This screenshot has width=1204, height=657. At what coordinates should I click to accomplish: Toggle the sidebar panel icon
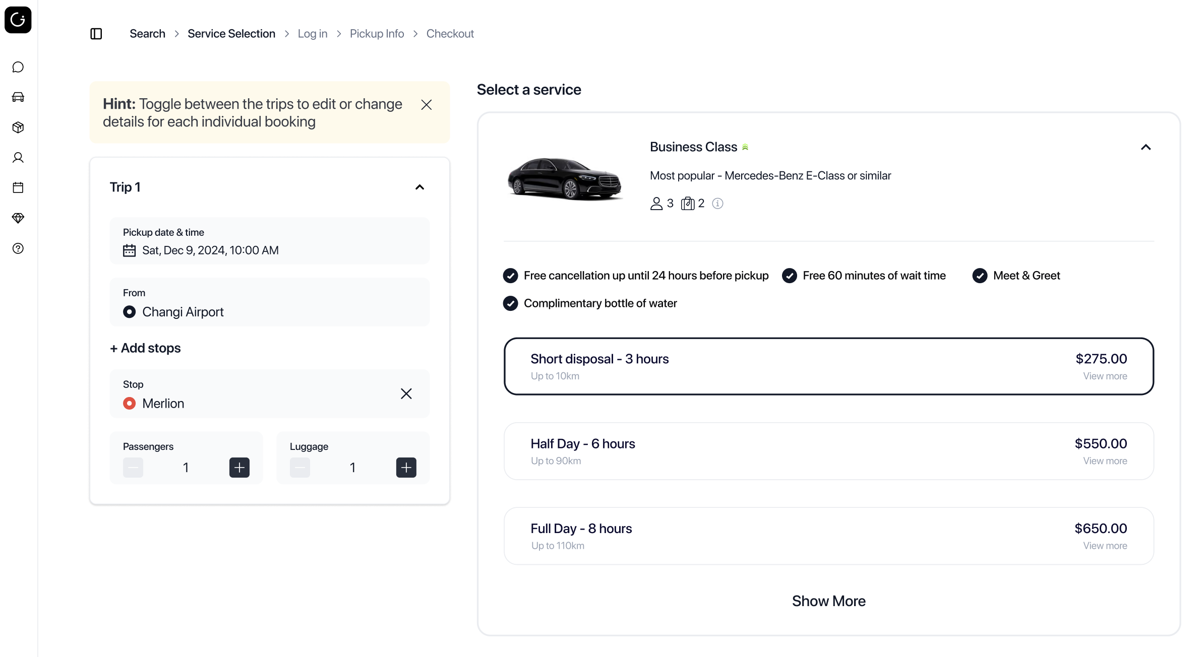pos(96,34)
